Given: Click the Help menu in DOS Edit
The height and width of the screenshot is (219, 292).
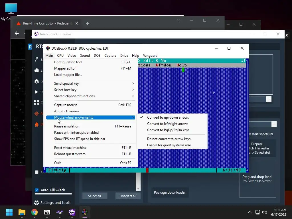Looking at the screenshot, I should (182, 65).
